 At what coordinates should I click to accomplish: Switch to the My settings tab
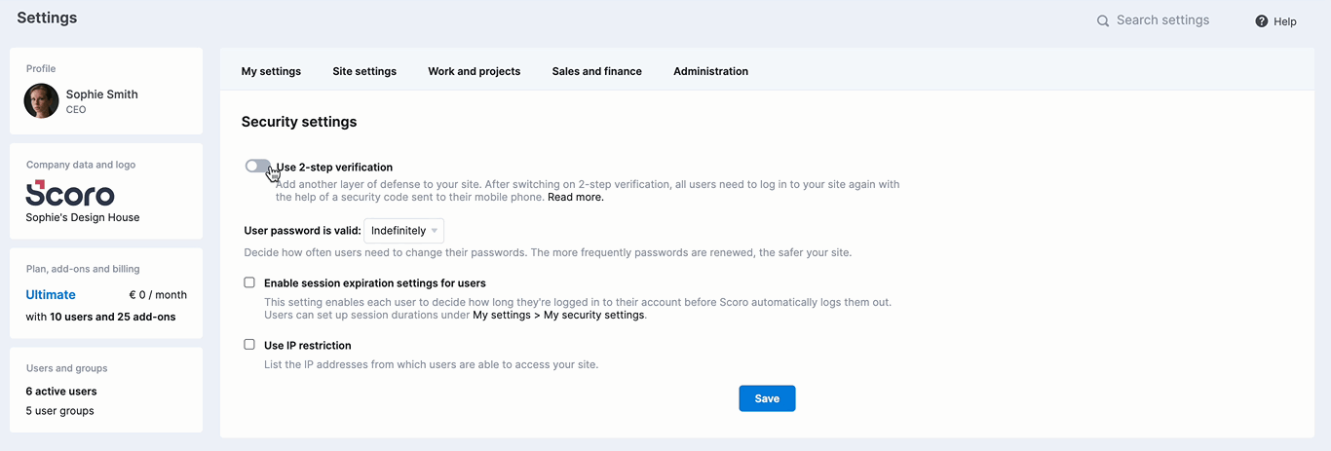[x=271, y=71]
